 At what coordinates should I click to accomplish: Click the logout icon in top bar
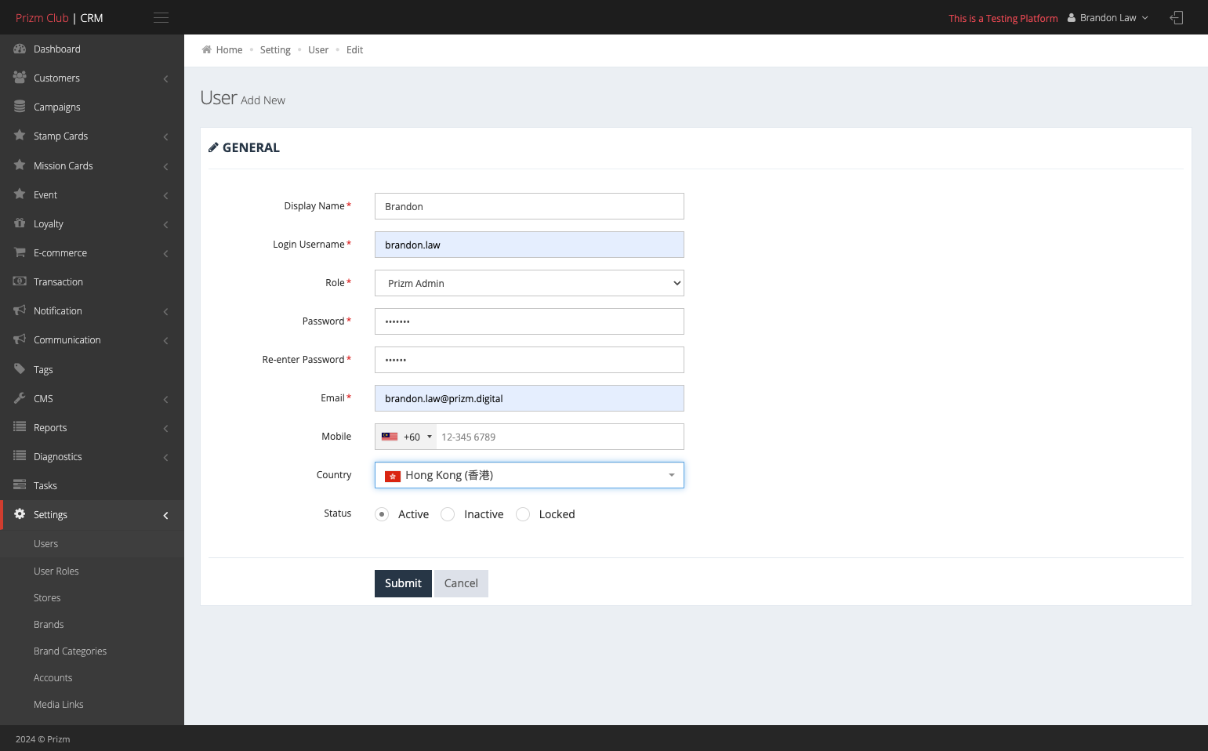pyautogui.click(x=1177, y=17)
